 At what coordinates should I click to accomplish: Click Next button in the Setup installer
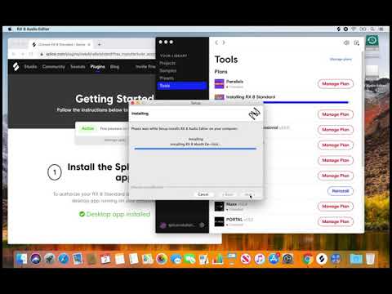tap(249, 194)
